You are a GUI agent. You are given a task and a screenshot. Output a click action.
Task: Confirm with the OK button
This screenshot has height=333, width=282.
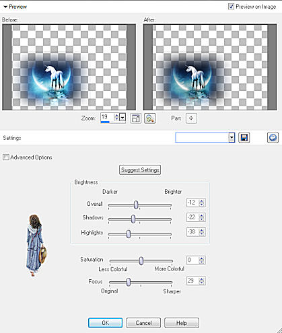click(x=106, y=323)
